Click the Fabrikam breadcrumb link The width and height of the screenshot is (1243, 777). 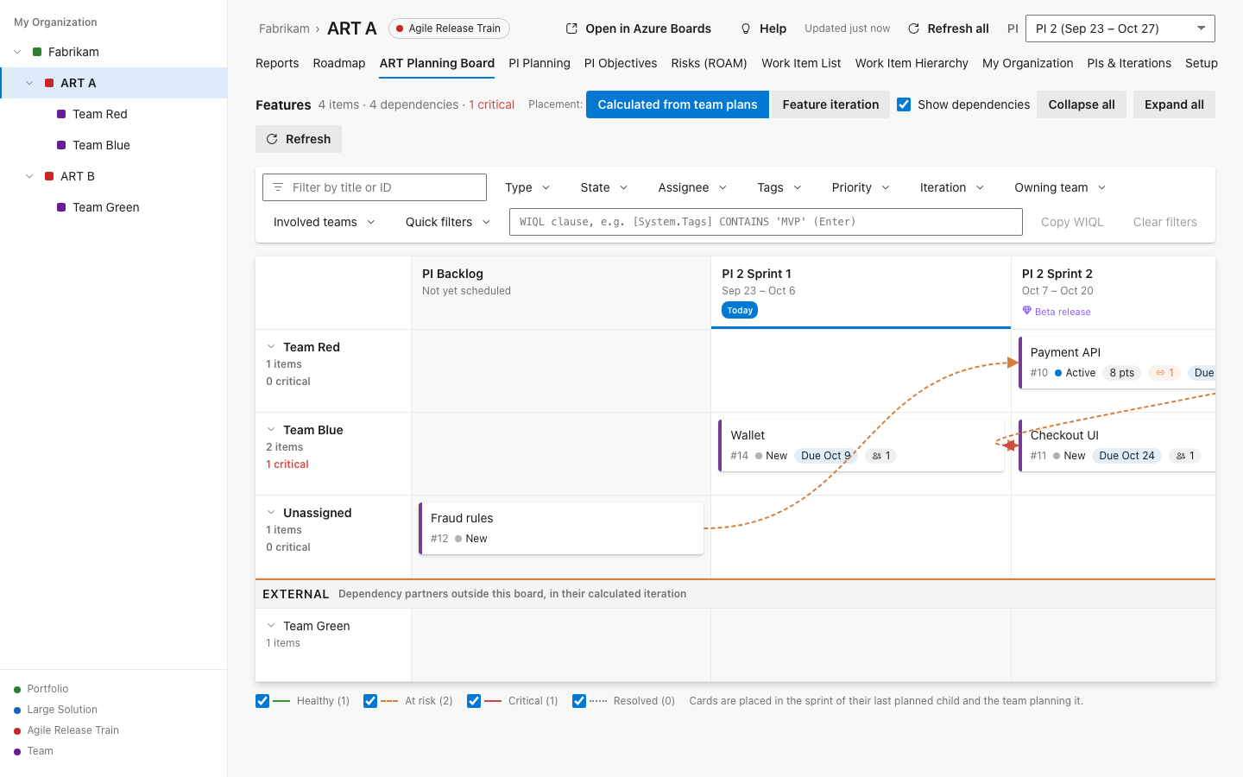[x=284, y=28]
